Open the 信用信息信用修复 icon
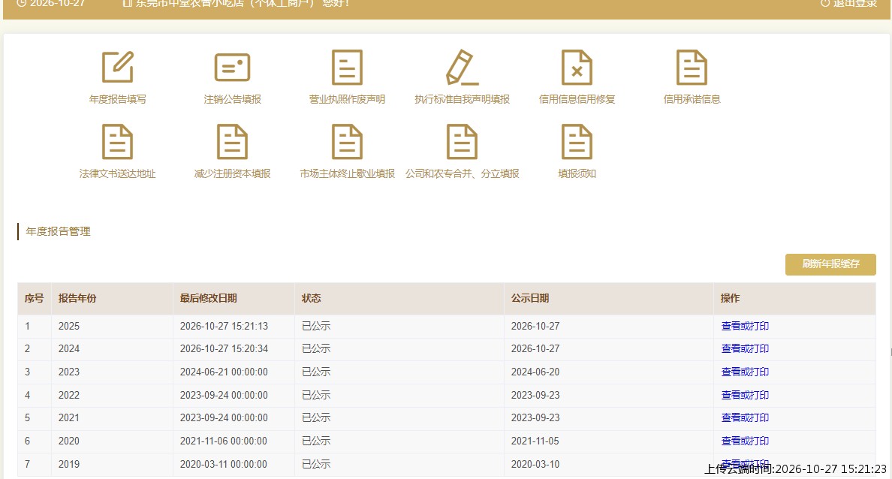 577,67
